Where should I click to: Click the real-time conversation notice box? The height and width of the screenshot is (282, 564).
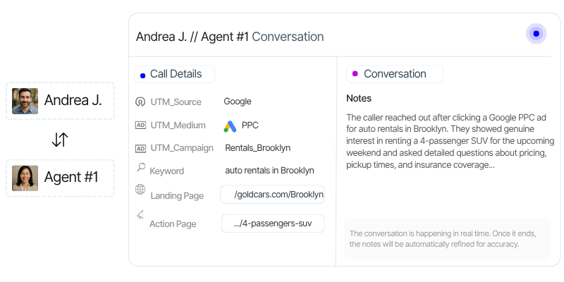[447, 239]
